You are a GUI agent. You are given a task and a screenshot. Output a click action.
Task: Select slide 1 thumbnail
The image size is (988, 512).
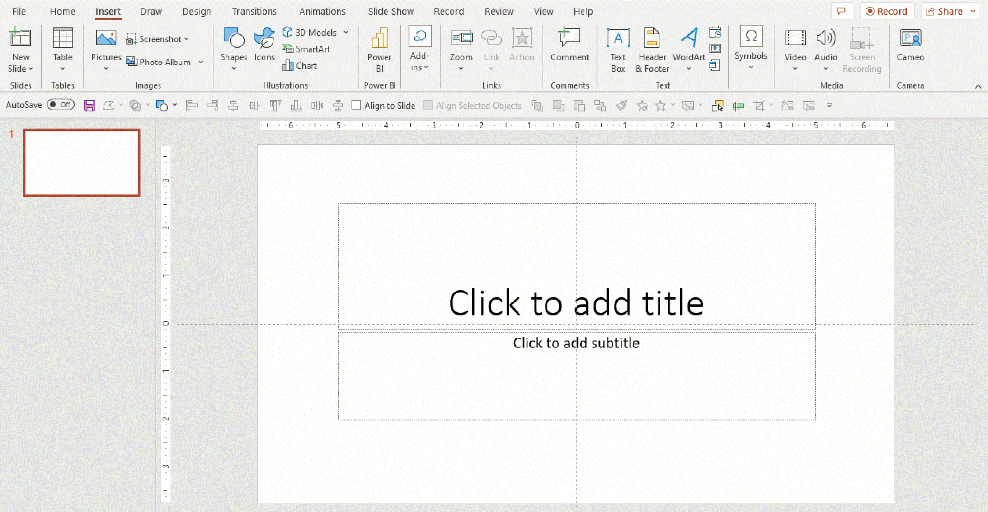point(82,163)
